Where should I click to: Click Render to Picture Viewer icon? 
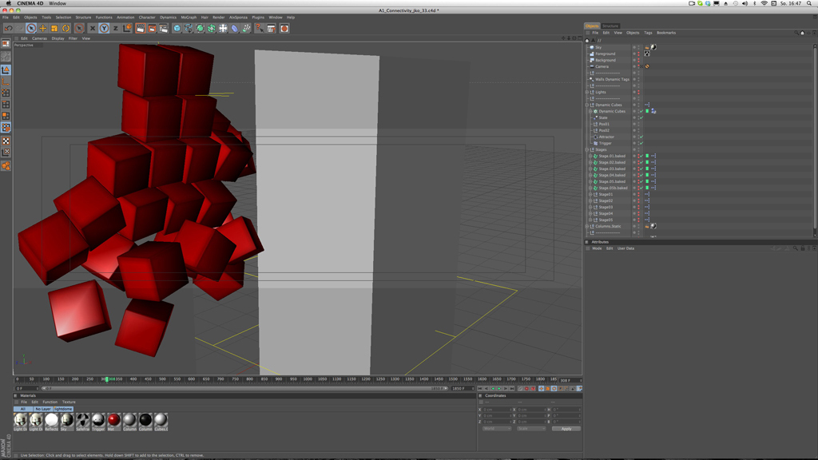(151, 29)
